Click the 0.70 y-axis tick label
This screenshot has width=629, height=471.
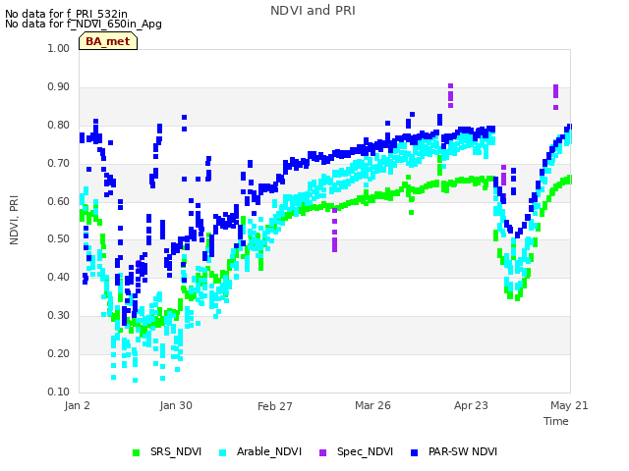[x=59, y=164]
